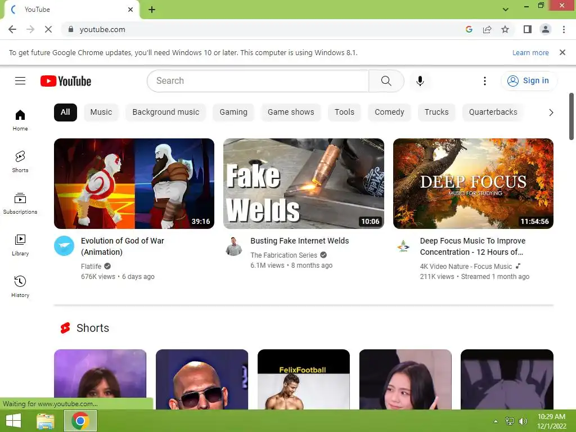Screen dimensions: 576x432
Task: Click the Flatlife channel avatar
Action: tap(64, 246)
